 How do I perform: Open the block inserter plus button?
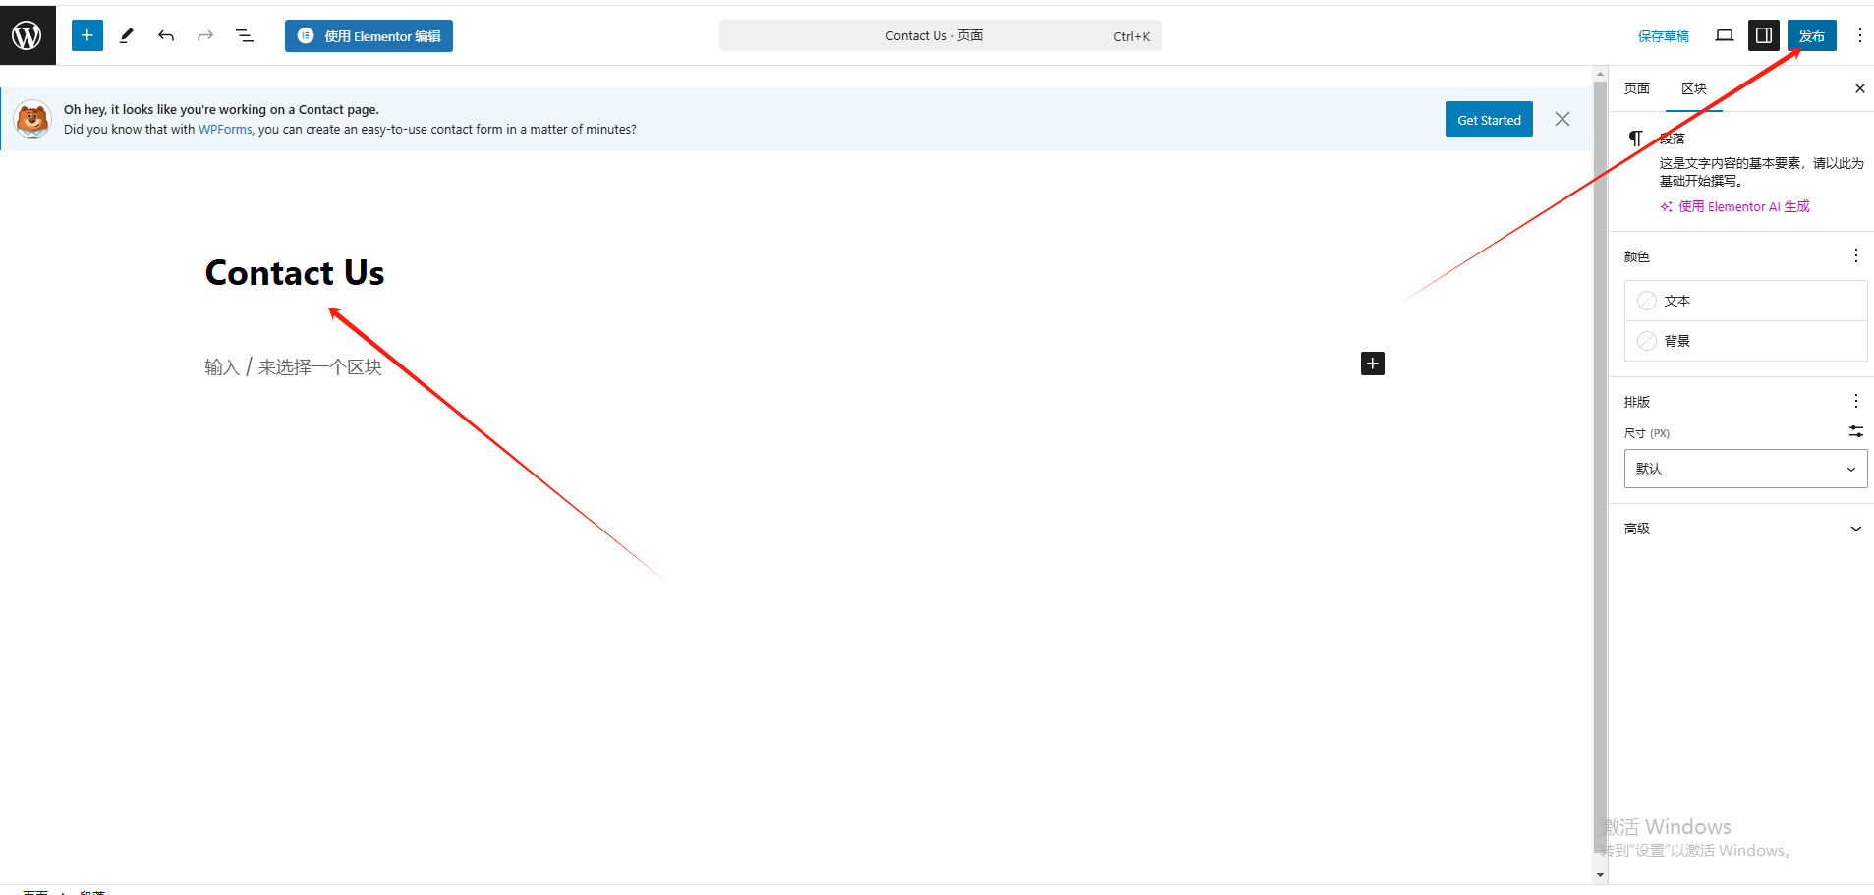point(87,35)
